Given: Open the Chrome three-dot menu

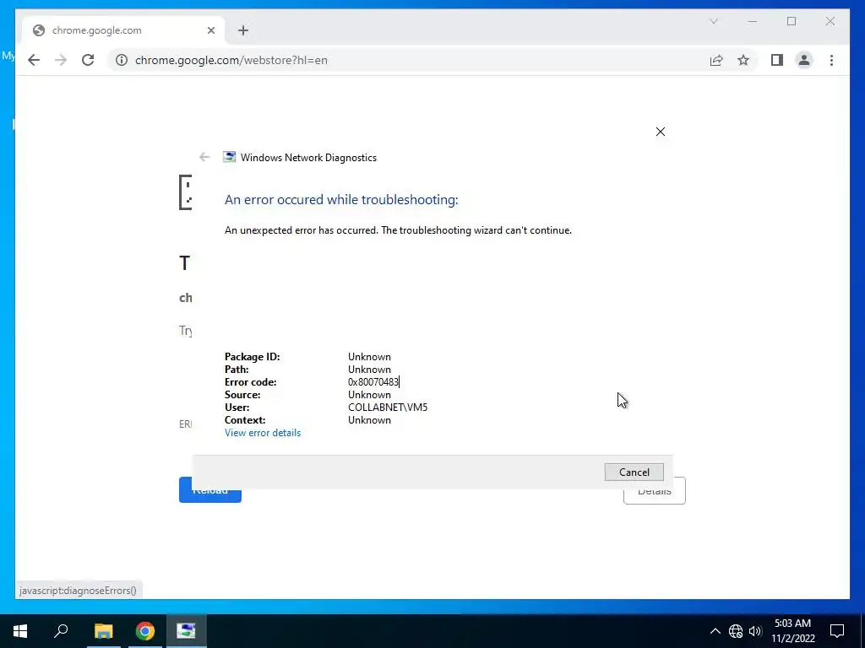Looking at the screenshot, I should click(831, 60).
